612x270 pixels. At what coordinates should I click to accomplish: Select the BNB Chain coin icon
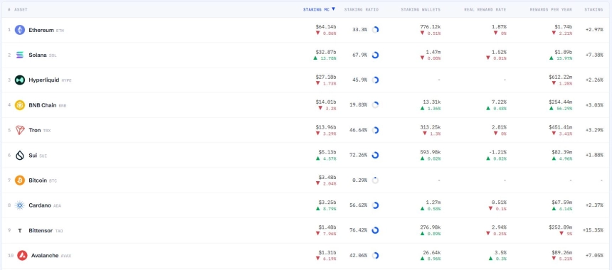point(20,105)
